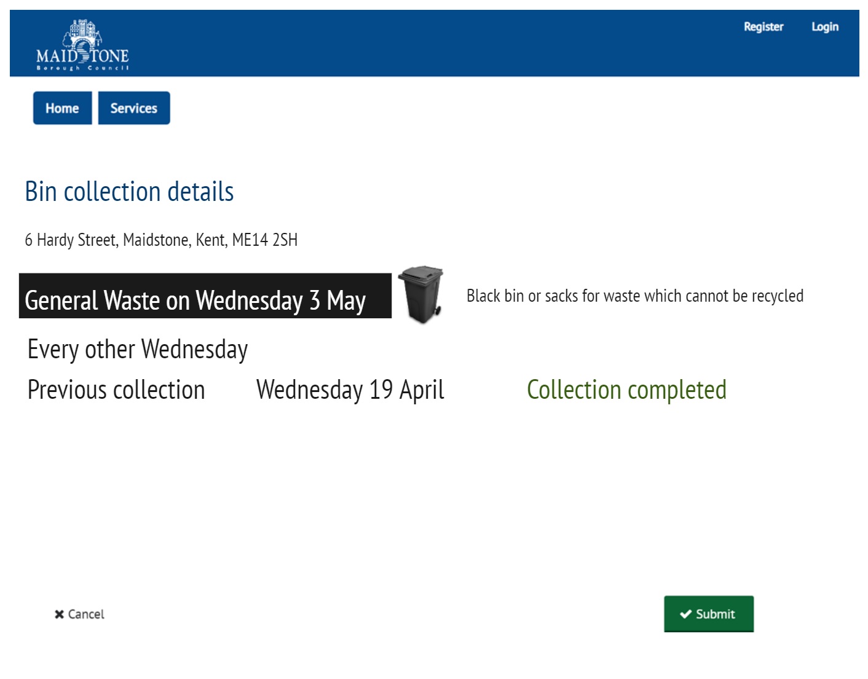
Task: Click the Maidstone Borough Council logo
Action: coord(82,44)
